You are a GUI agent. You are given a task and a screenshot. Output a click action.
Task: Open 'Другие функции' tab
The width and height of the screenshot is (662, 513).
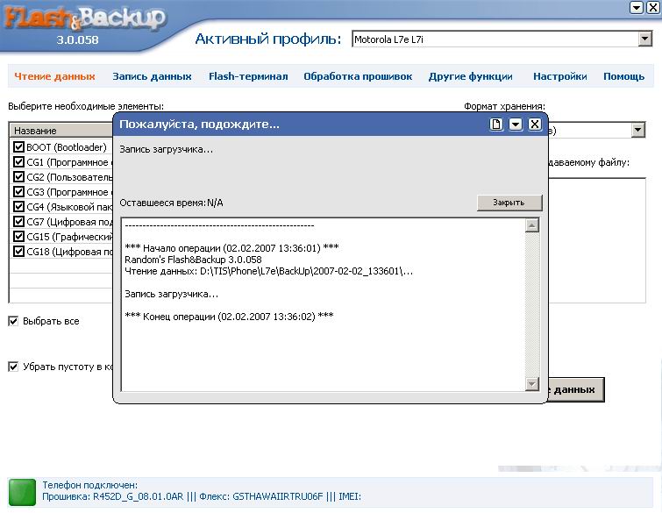[470, 76]
